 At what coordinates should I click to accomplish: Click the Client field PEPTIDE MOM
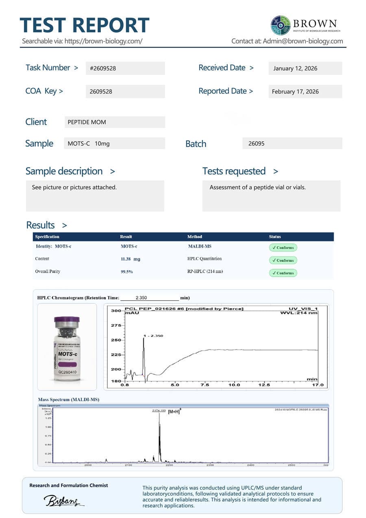pyautogui.click(x=115, y=122)
